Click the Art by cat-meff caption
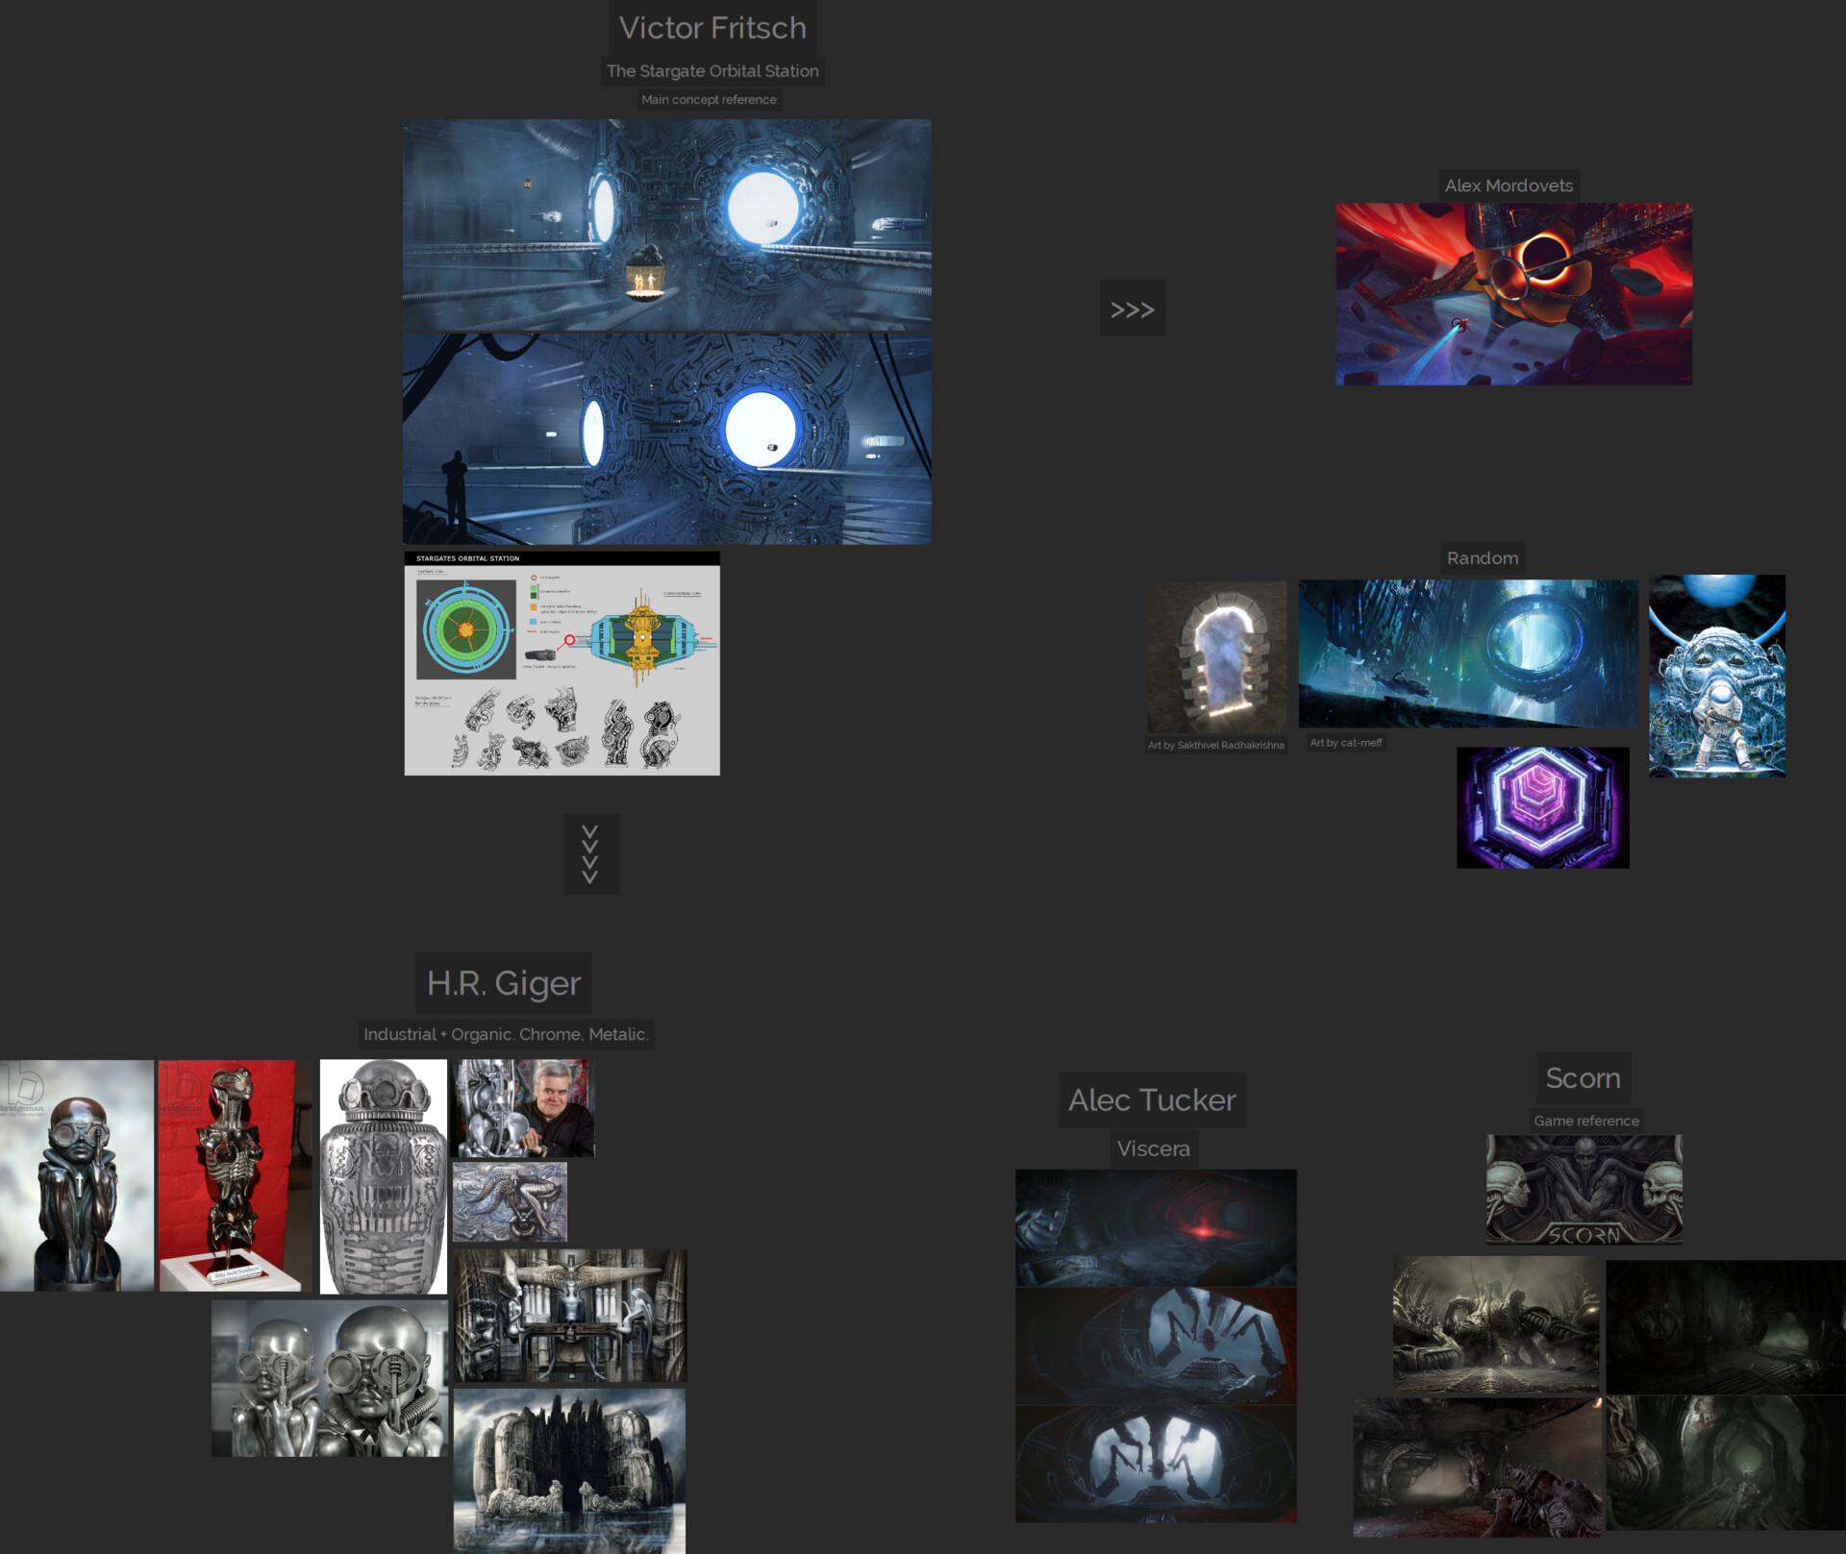Image resolution: width=1846 pixels, height=1554 pixels. (1345, 743)
